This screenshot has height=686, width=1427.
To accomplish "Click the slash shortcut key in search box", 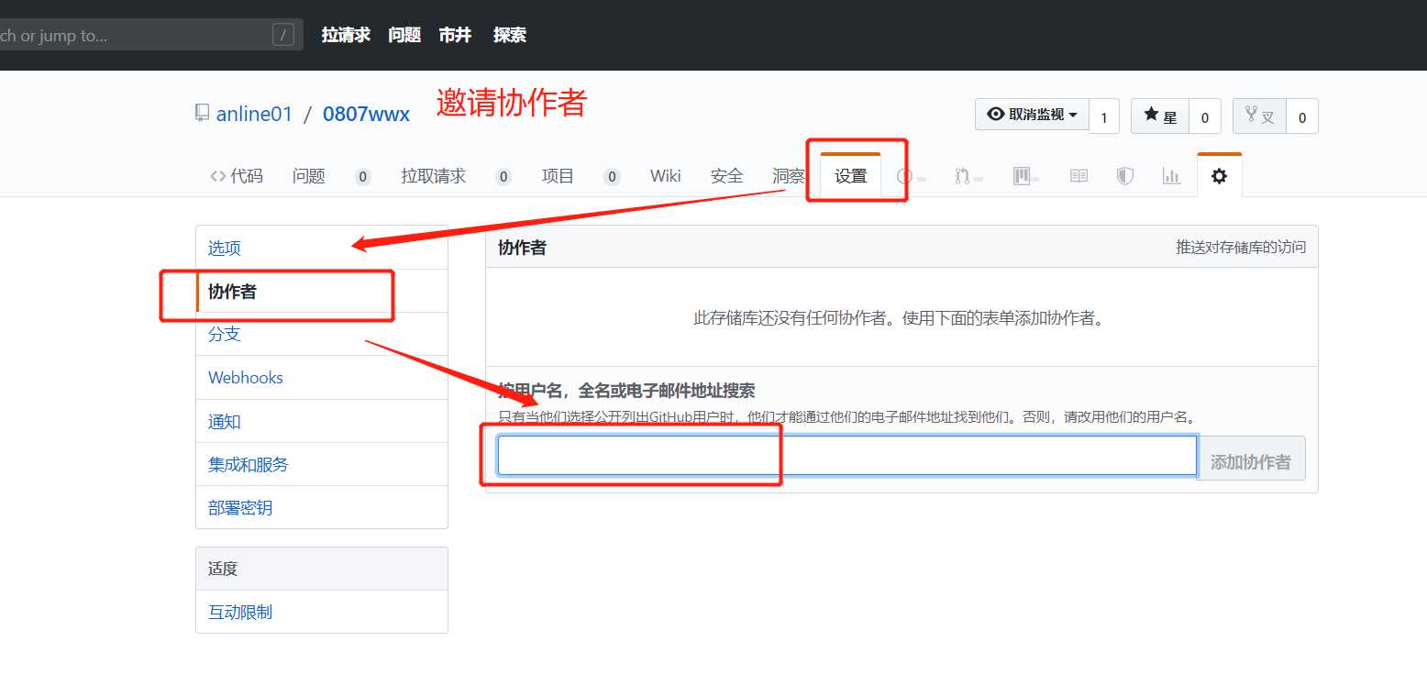I will tap(283, 36).
